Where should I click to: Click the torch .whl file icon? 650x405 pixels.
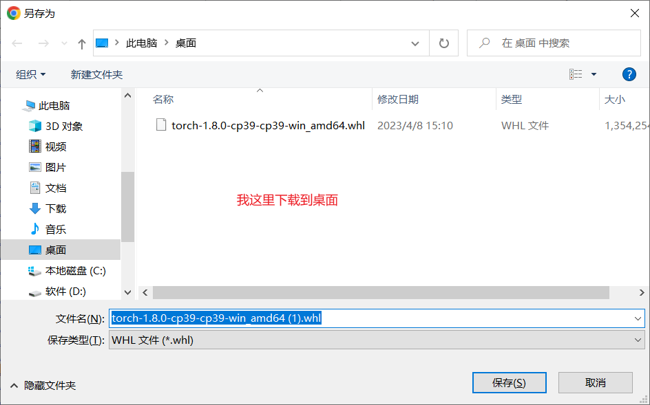[x=161, y=124]
